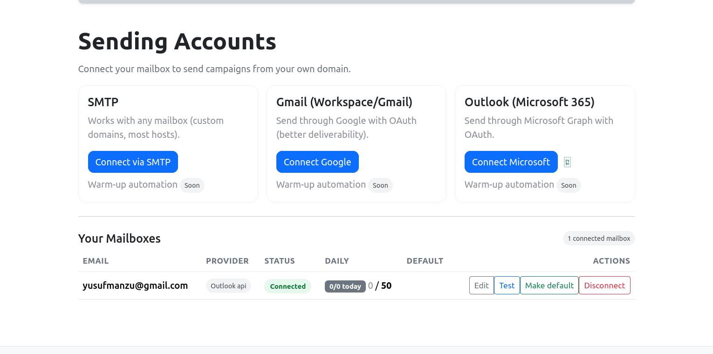Click the Connect via SMTP button
The height and width of the screenshot is (354, 713).
pos(133,162)
